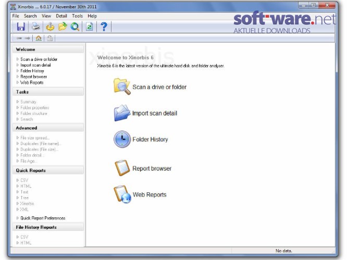Select CSV under File History Reports
The width and height of the screenshot is (347, 260).
pos(24,237)
